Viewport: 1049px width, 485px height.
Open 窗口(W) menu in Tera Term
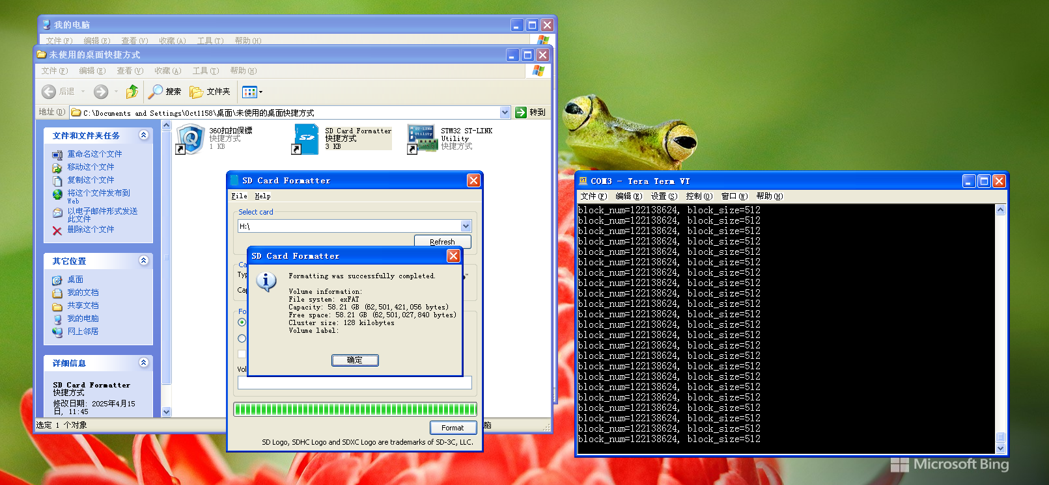pyautogui.click(x=734, y=196)
